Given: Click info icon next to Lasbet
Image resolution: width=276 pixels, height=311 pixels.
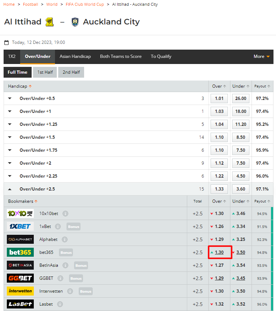Looking at the screenshot, I should 60,304.
